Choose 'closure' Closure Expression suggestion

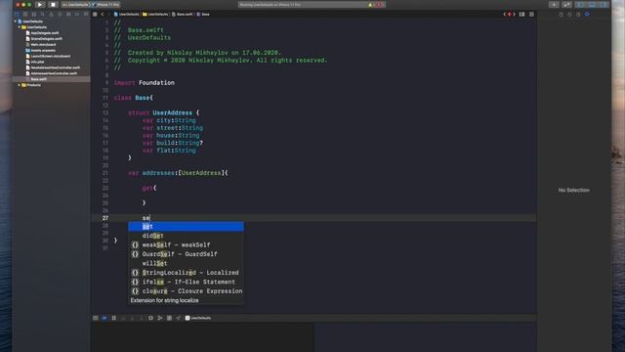[186, 291]
